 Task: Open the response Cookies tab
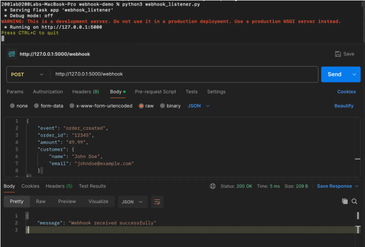(30, 186)
